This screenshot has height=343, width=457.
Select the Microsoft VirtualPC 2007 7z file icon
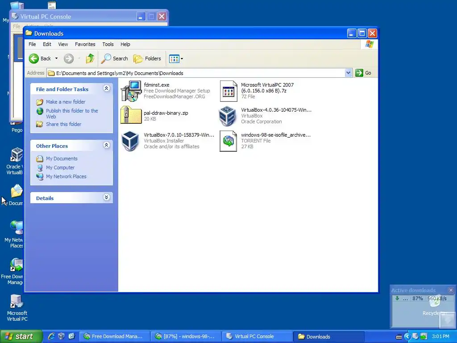tap(228, 91)
